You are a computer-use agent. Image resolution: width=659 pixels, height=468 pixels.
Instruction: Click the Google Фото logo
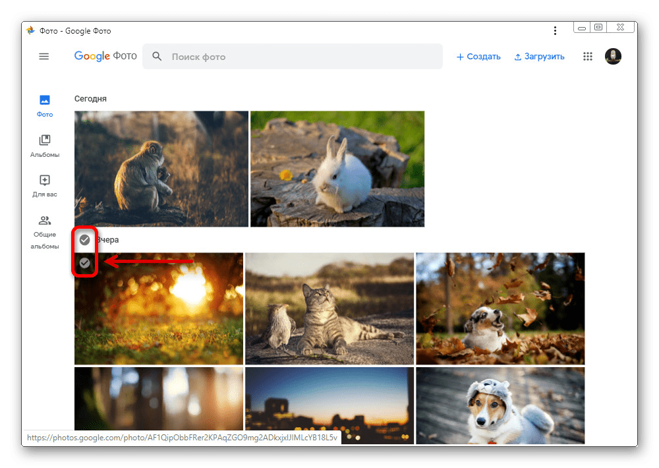click(x=105, y=57)
